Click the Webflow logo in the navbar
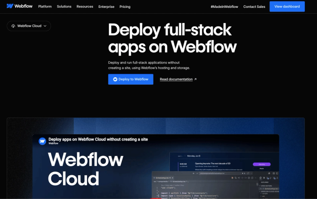The height and width of the screenshot is (199, 317). pos(20,6)
